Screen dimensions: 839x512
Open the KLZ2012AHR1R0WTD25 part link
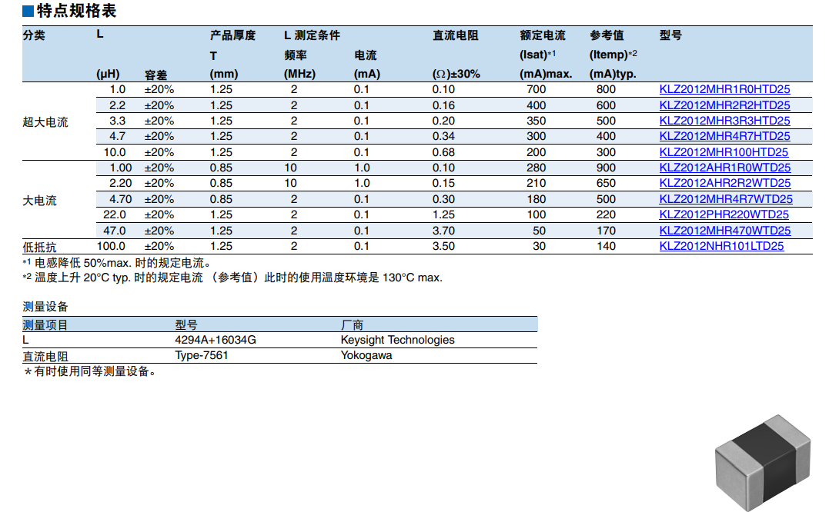pyautogui.click(x=725, y=168)
